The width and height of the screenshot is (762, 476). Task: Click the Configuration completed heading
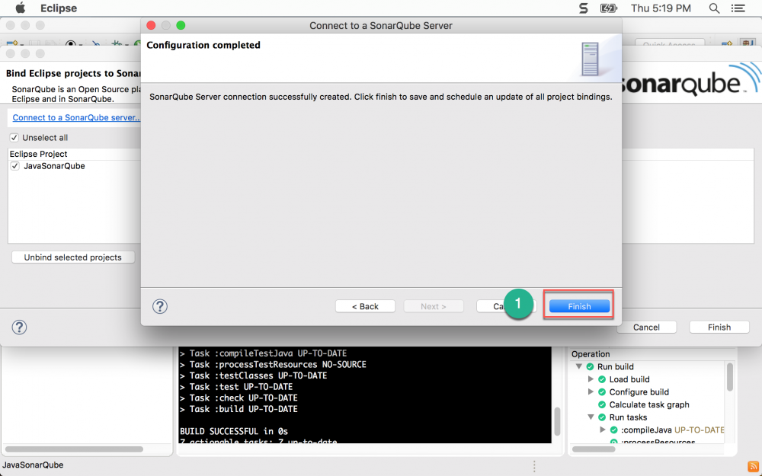(x=203, y=45)
